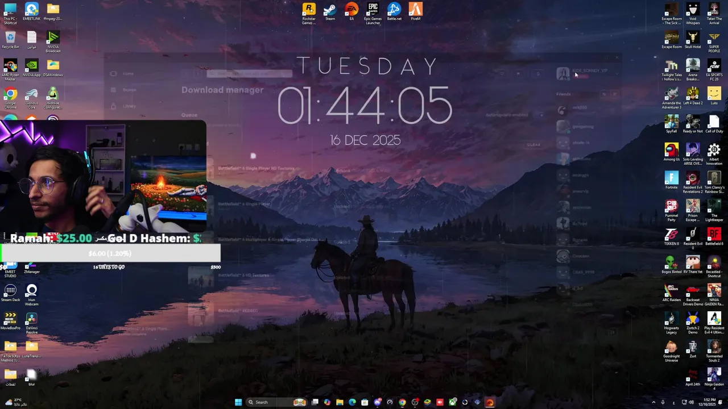Open the Rockstar Games launcher desktop icon
The image size is (728, 409).
[309, 14]
